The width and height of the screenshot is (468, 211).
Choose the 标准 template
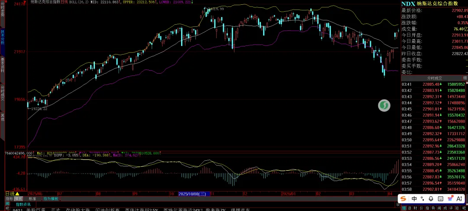[32, 198]
